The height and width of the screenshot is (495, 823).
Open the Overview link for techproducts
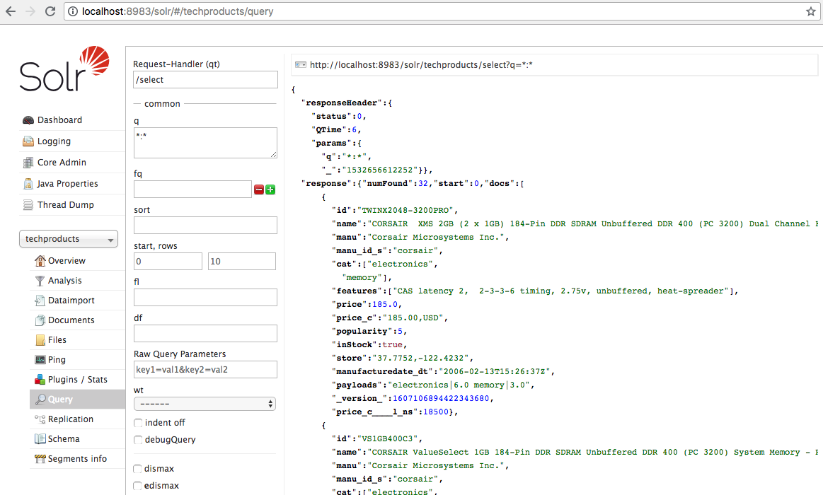click(67, 261)
